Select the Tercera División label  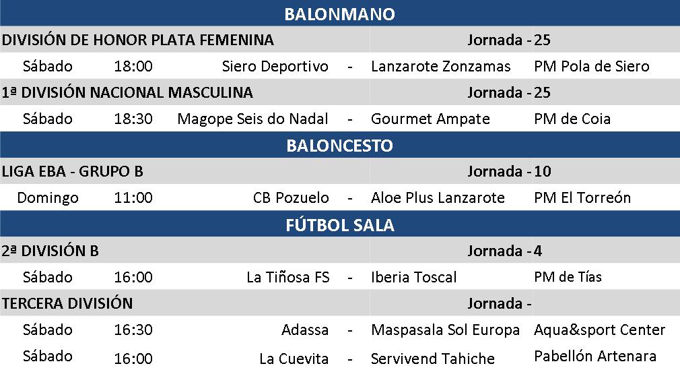tap(67, 303)
